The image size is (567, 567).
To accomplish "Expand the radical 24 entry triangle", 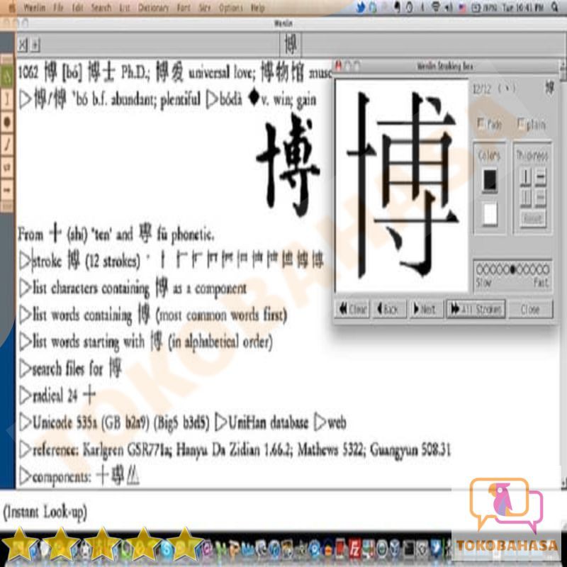I will [x=26, y=395].
